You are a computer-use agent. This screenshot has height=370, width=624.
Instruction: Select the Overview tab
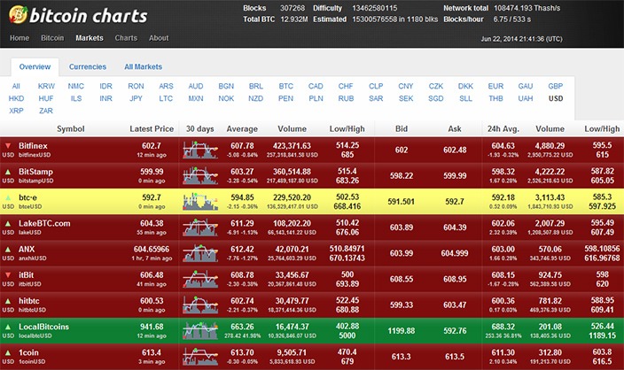tap(35, 66)
